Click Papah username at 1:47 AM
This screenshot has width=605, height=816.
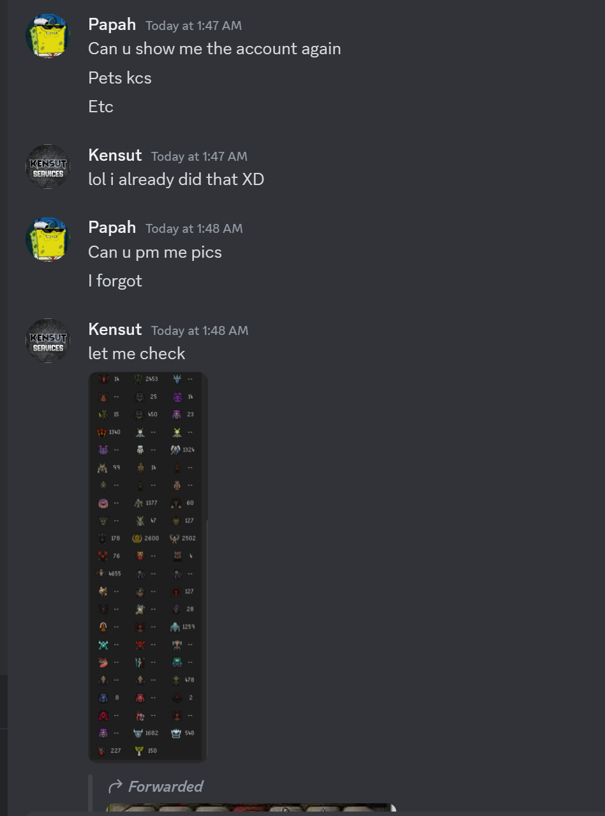[112, 25]
